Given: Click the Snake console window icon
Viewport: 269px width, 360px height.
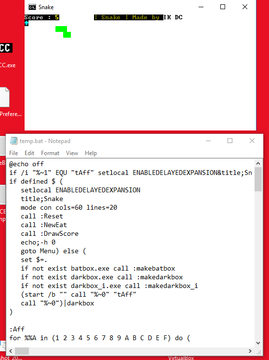Looking at the screenshot, I should [x=32, y=7].
